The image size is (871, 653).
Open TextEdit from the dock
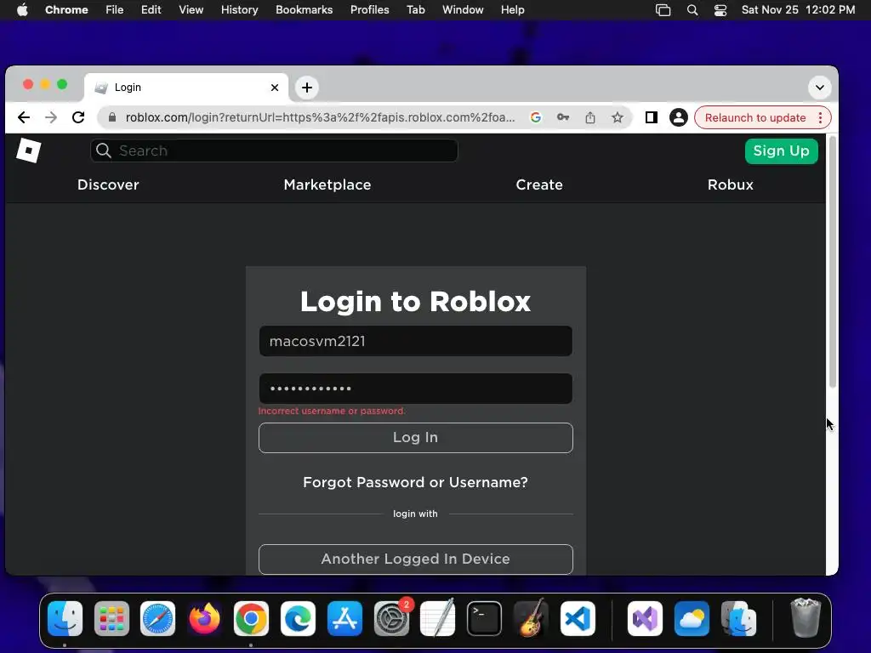[438, 618]
